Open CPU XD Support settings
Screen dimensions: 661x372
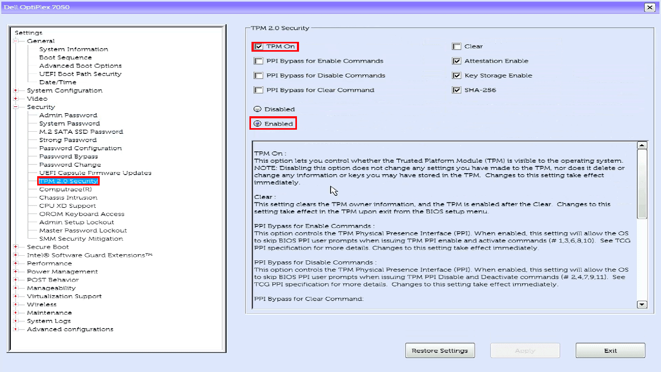(68, 206)
